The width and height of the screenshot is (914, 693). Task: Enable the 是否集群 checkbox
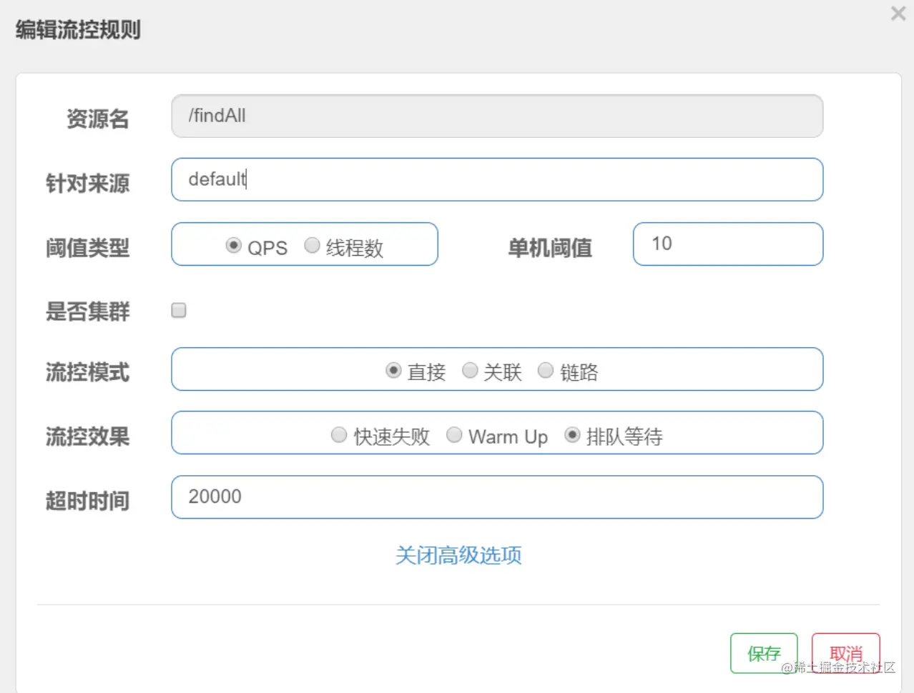coord(179,310)
